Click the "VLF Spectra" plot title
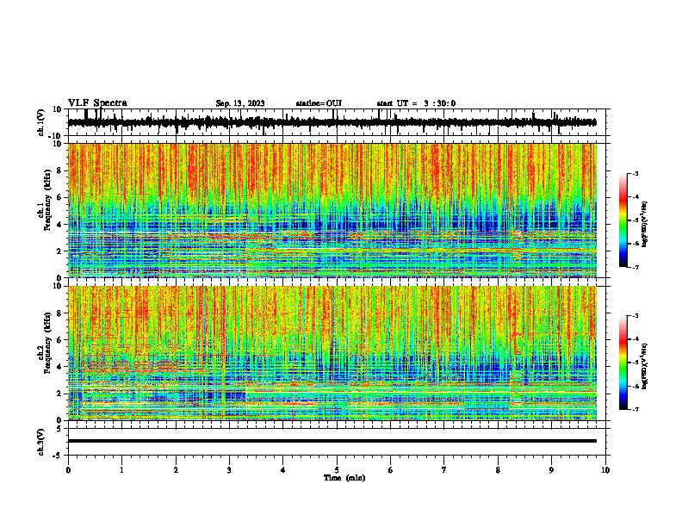Image resolution: width=682 pixels, height=527 pixels. (x=97, y=103)
